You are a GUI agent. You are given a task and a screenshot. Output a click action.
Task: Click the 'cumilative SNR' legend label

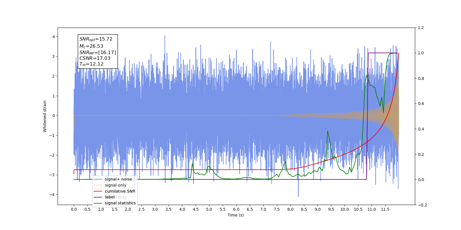pos(120,191)
